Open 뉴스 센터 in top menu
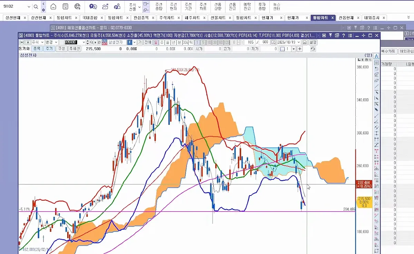The width and height of the screenshot is (414, 254). pyautogui.click(x=277, y=7)
